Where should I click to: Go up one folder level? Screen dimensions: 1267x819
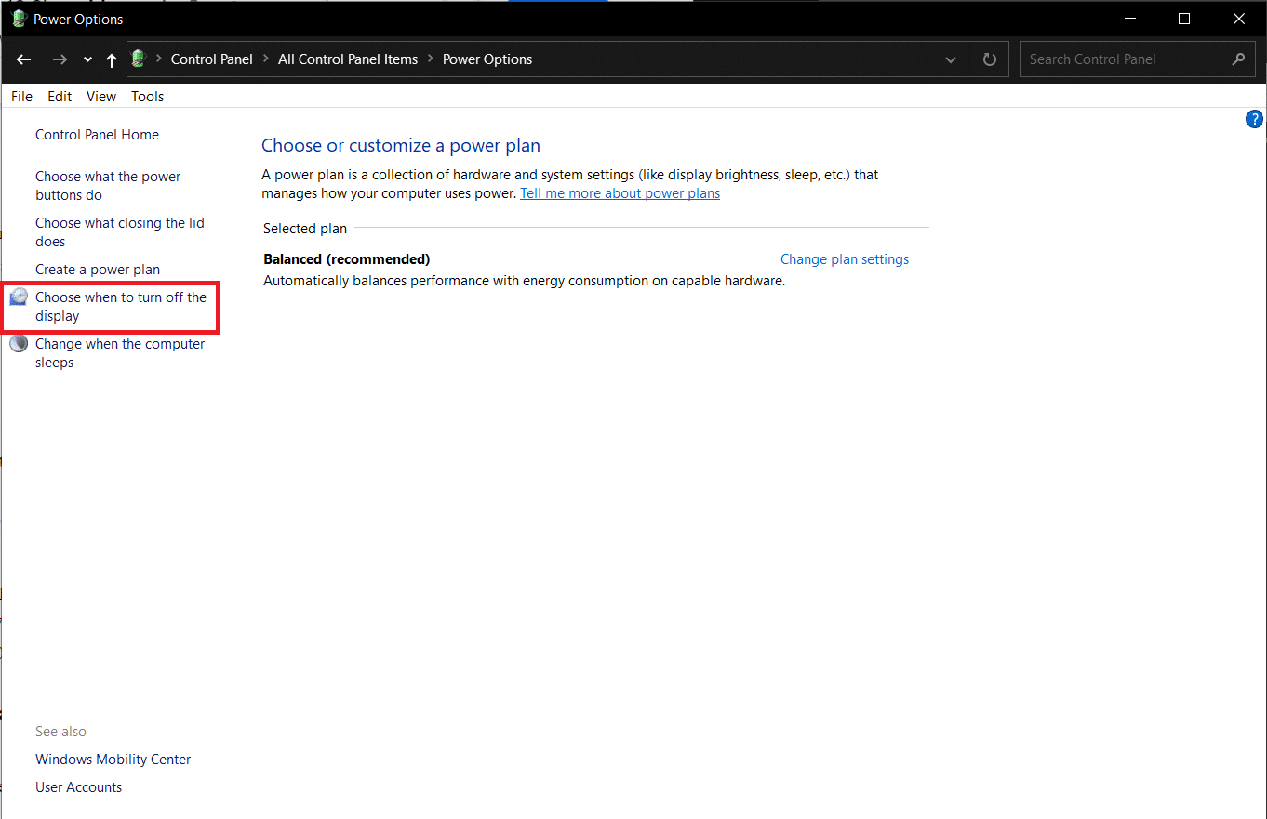[x=112, y=59]
